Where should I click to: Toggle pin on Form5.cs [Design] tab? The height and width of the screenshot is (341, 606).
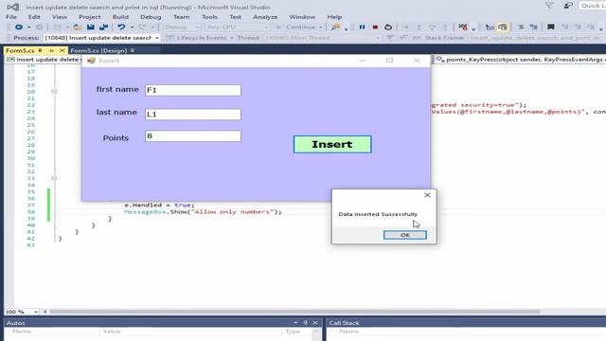tap(133, 50)
